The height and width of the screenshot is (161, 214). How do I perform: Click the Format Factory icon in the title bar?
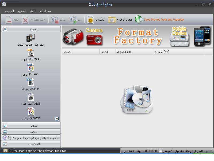point(4,4)
